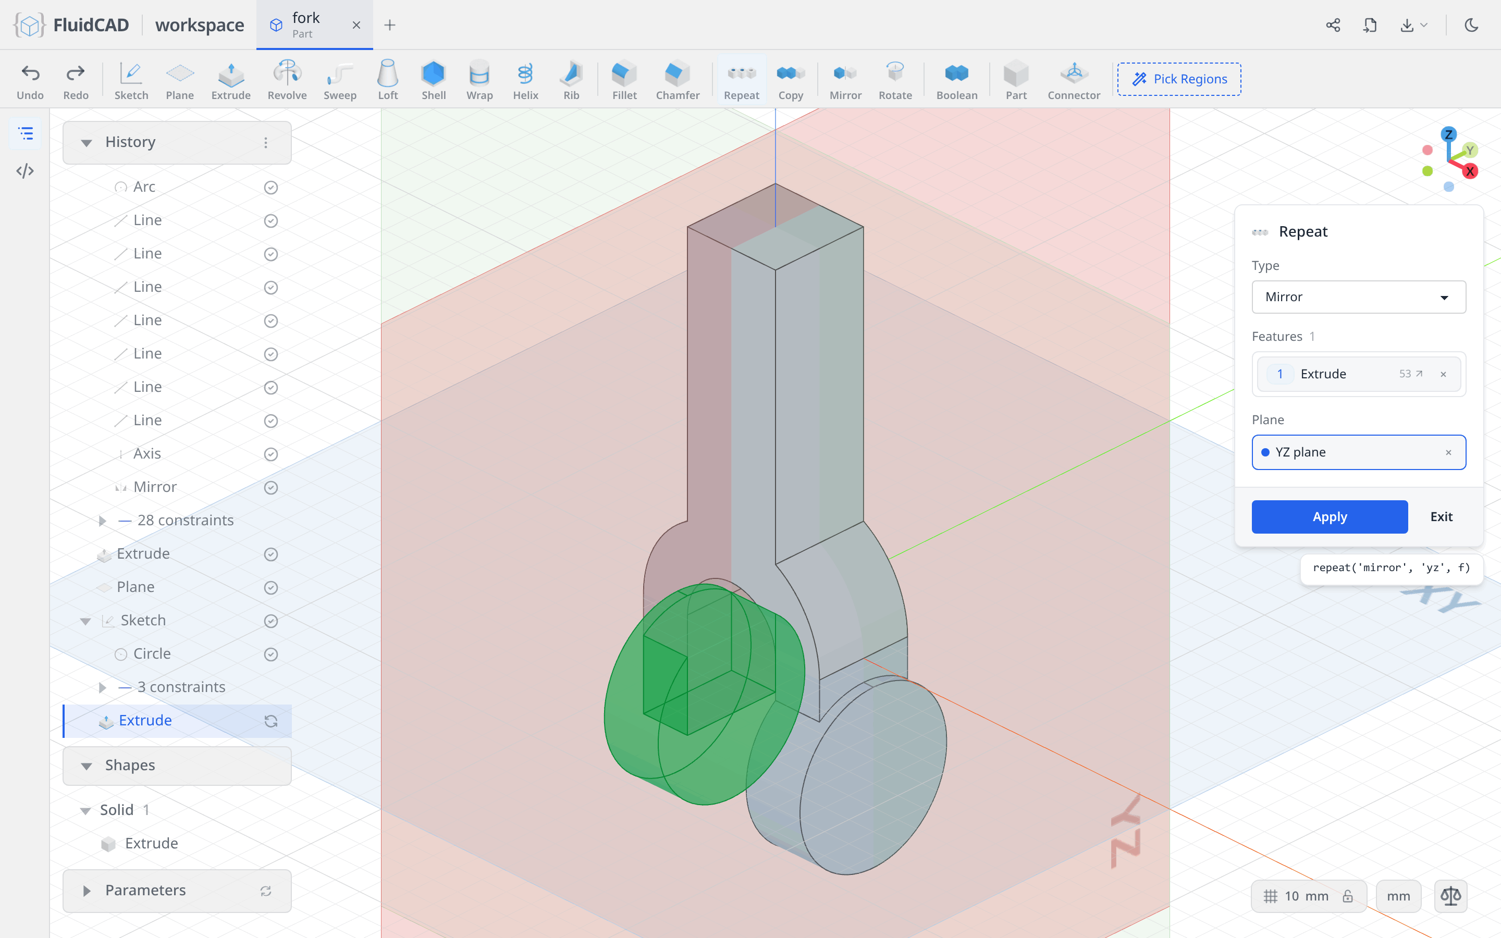Open the Type dropdown showing Mirror
1501x938 pixels.
coord(1358,297)
